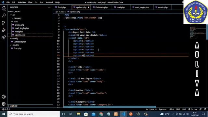Click the volume speaker tray icon
This screenshot has height=117, width=208.
coord(188,114)
